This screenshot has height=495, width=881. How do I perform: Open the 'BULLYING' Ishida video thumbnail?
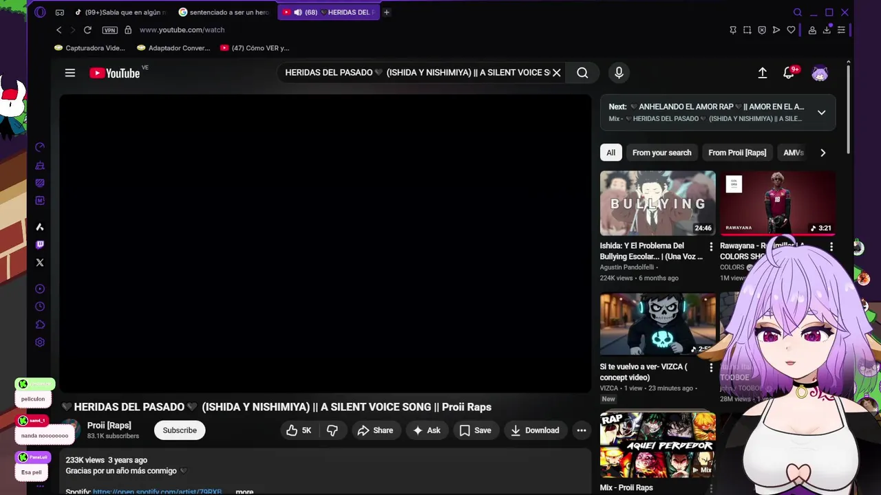coord(657,203)
